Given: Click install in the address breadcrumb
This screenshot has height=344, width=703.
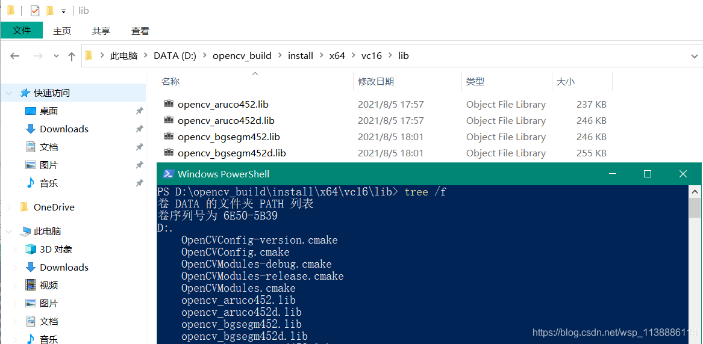Looking at the screenshot, I should click(301, 56).
